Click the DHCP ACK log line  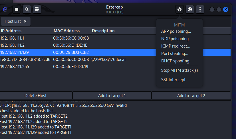(63, 105)
